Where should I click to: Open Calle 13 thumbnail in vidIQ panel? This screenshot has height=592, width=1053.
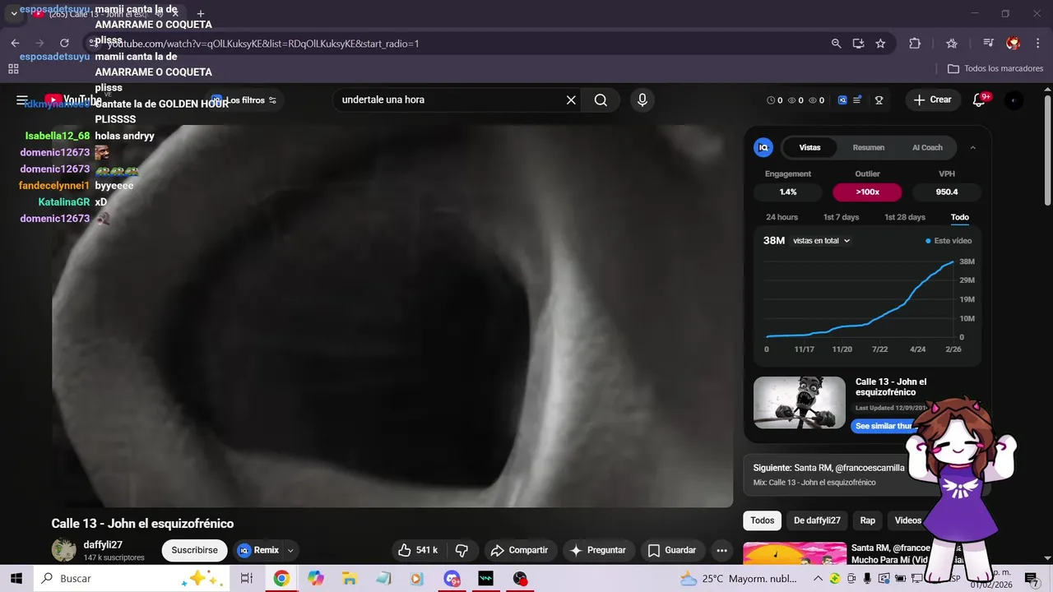pyautogui.click(x=799, y=403)
